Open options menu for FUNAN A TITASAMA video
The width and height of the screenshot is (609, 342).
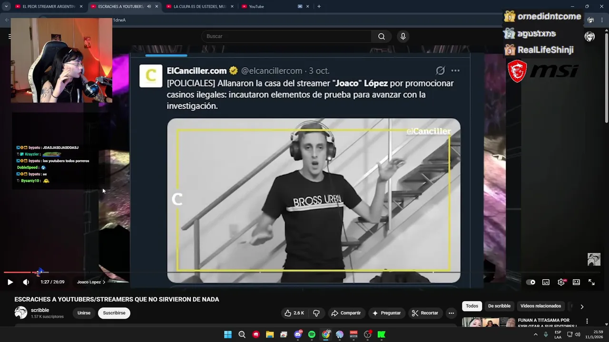(x=587, y=321)
